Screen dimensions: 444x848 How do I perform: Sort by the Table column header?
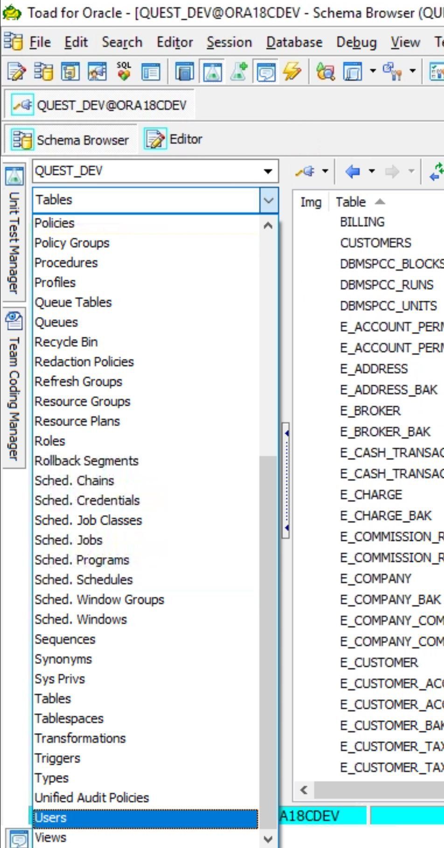(351, 202)
